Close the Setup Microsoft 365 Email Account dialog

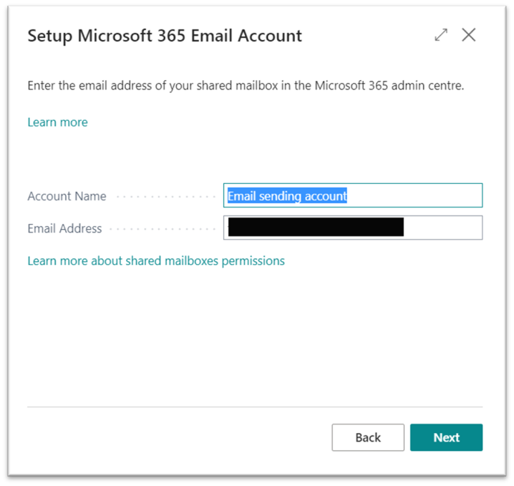[x=468, y=35]
